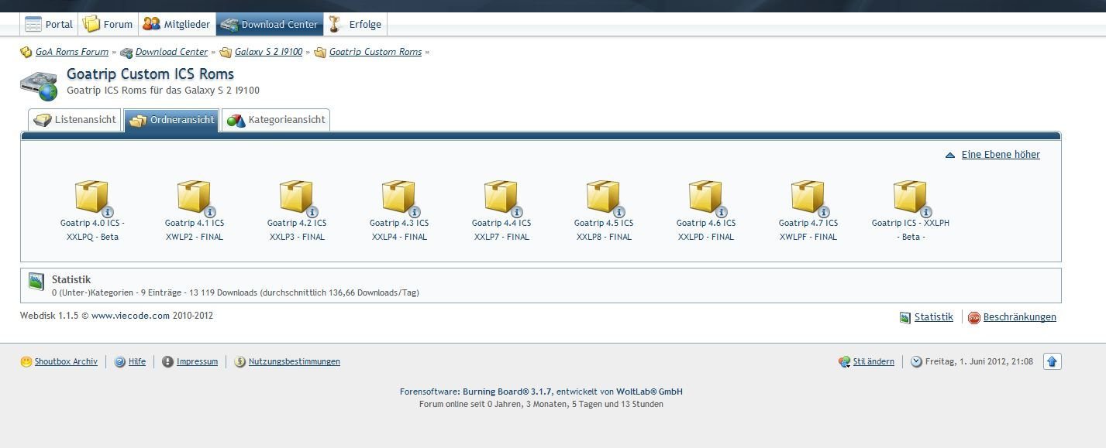Click the Hilfe question mark icon
This screenshot has height=448, width=1106.
120,361
